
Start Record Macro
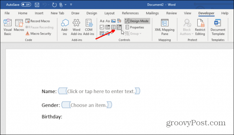coord(38,21)
